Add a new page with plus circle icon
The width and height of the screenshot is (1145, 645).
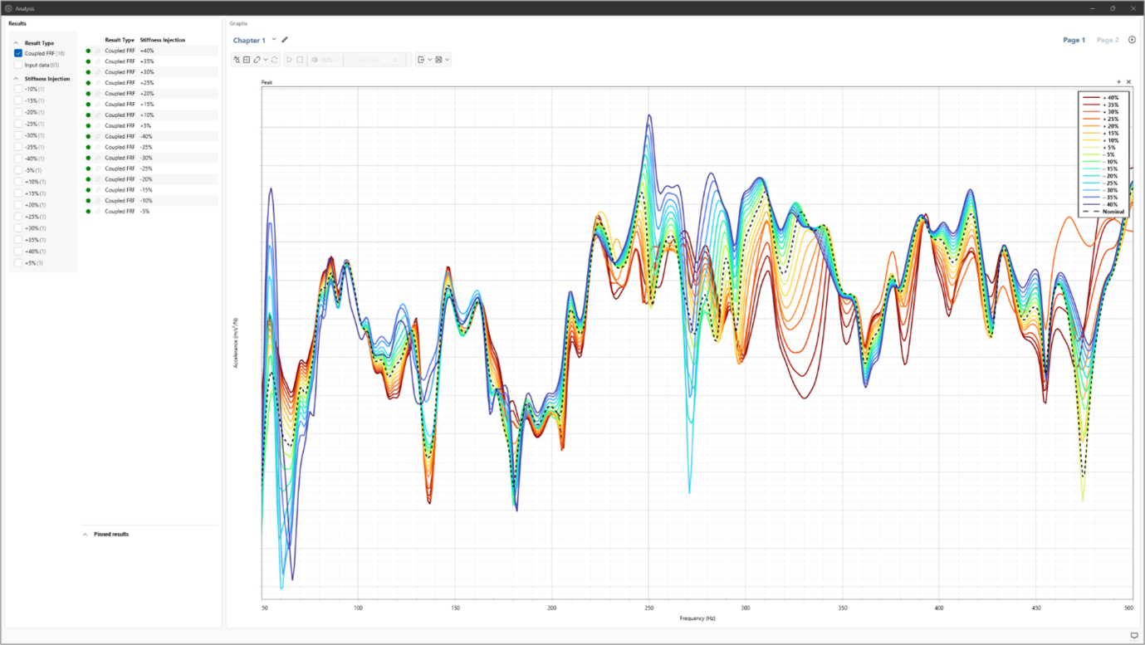click(x=1132, y=40)
